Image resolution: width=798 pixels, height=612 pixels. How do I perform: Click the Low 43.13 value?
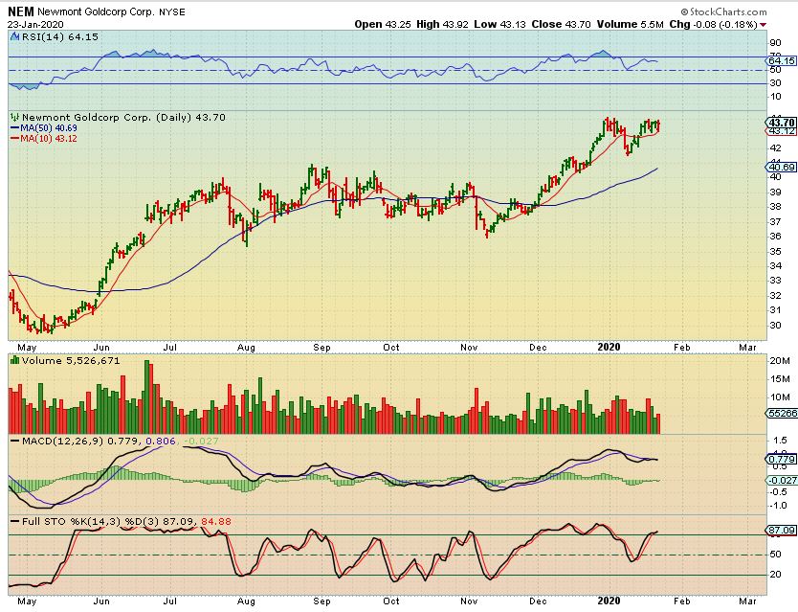499,24
